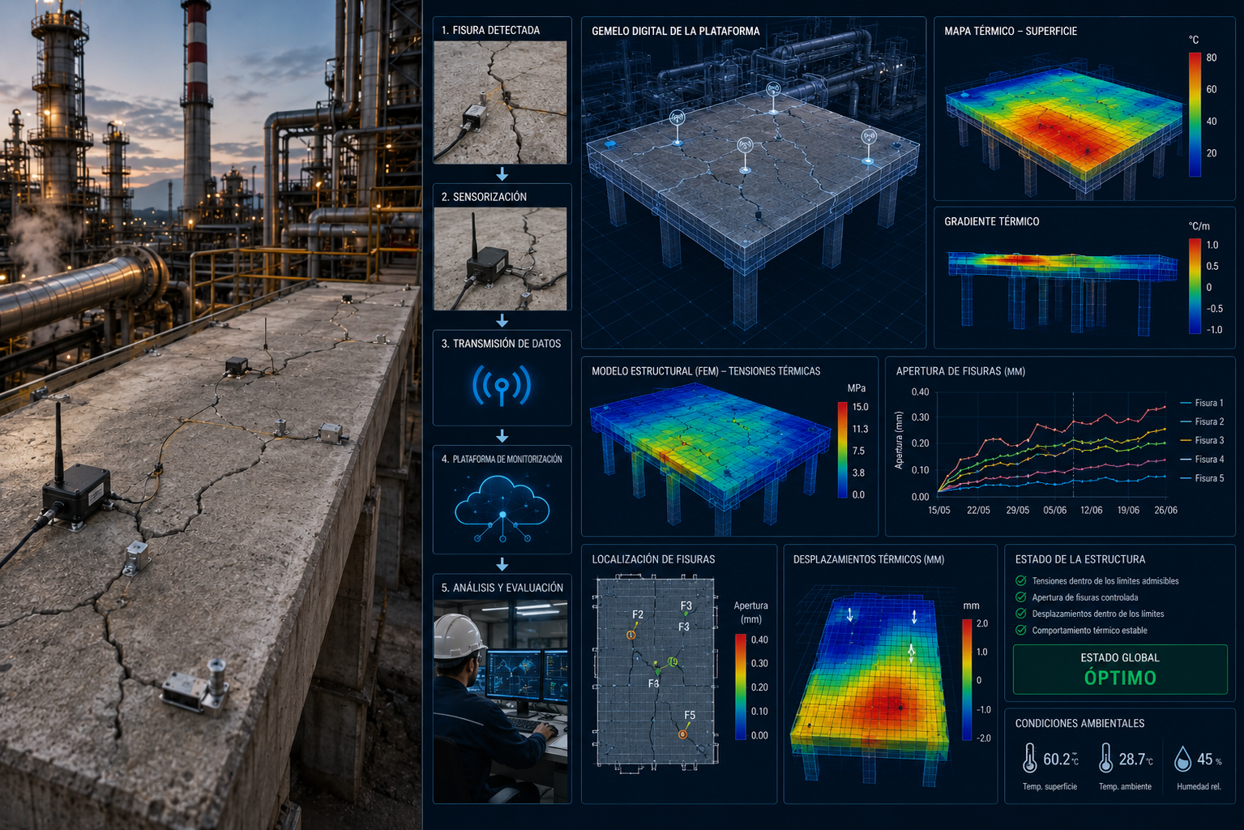Click arrow below Transmisión de Datos step
This screenshot has height=830, width=1244.
tap(502, 436)
